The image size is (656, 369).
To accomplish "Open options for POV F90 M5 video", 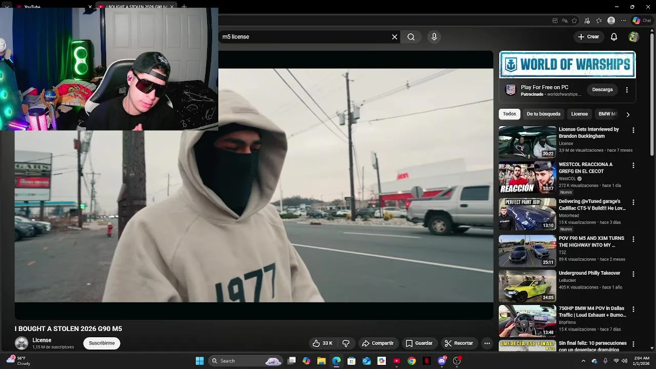I will (633, 239).
